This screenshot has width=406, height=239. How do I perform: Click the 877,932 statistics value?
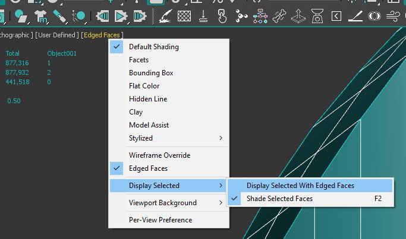click(x=17, y=72)
